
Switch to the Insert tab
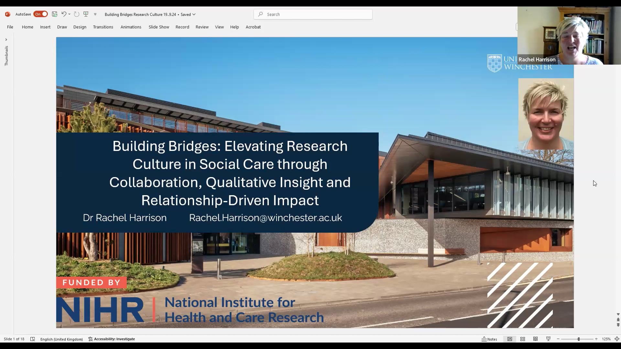coord(45,27)
